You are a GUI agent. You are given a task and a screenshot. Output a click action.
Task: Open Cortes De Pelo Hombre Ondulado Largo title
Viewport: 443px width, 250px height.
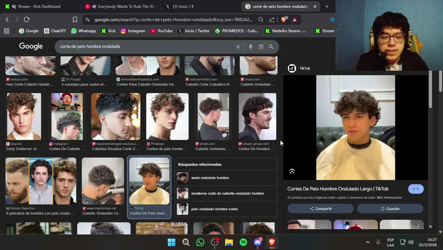(338, 189)
